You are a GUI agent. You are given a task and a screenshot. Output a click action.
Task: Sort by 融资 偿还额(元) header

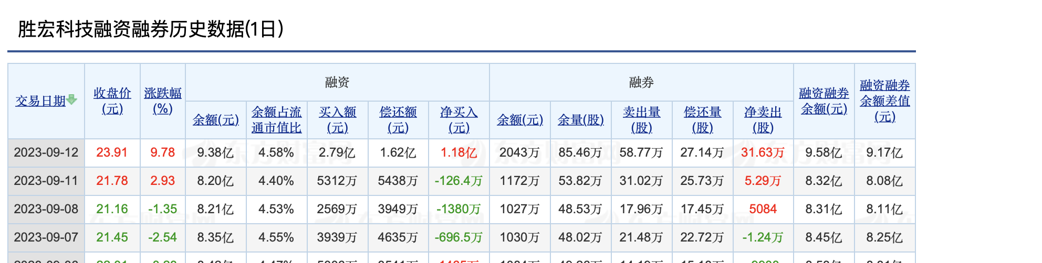[398, 120]
